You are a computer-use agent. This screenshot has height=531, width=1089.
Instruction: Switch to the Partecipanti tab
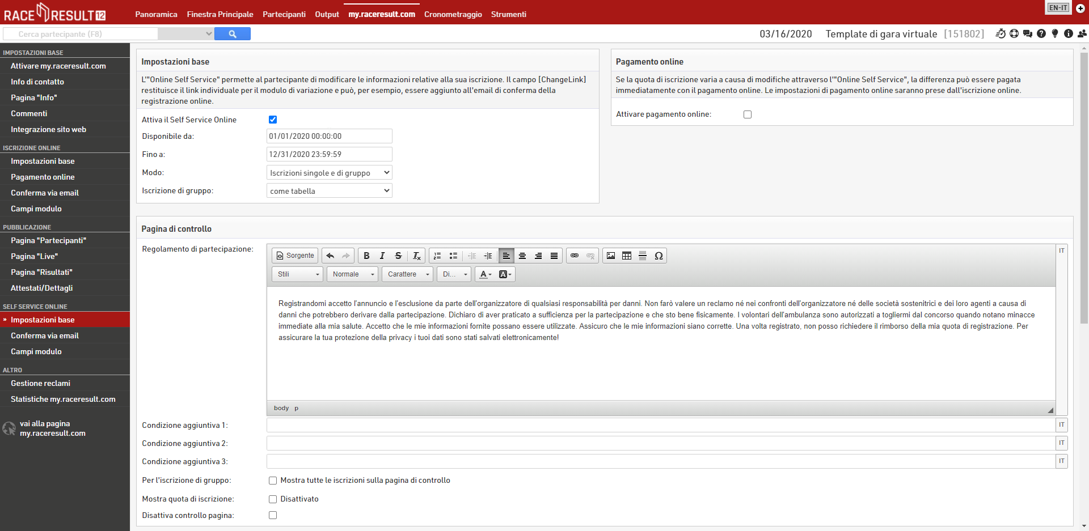click(x=284, y=14)
